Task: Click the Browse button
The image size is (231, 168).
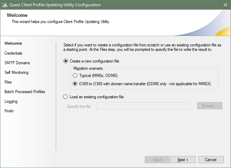Action: [x=210, y=106]
